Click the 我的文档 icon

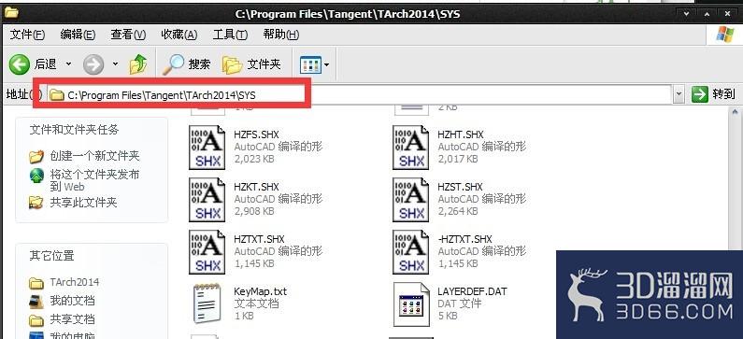[x=36, y=301]
